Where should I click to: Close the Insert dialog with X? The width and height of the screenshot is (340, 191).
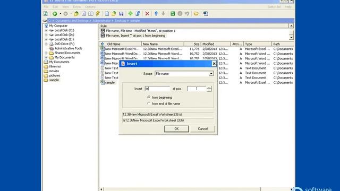point(214,64)
